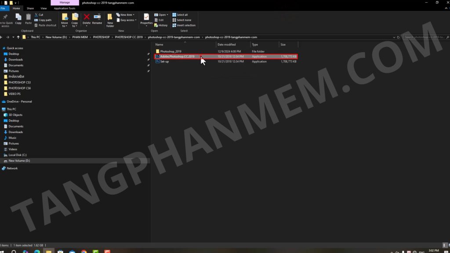Sort files by the Date modified column
This screenshot has height=253, width=450.
coord(227,44)
